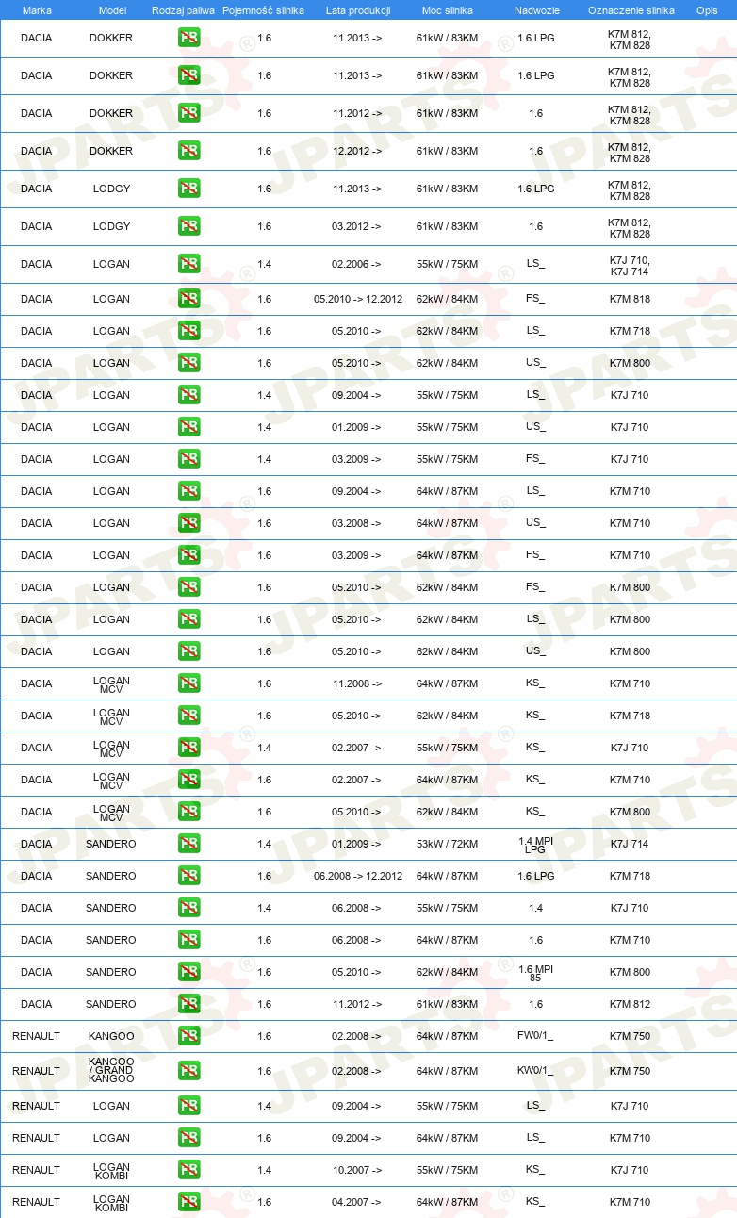This screenshot has height=1218, width=737.
Task: Click fuel icon in Dacia Logan 1.6 03.2009 FS_ row
Action: click(188, 555)
